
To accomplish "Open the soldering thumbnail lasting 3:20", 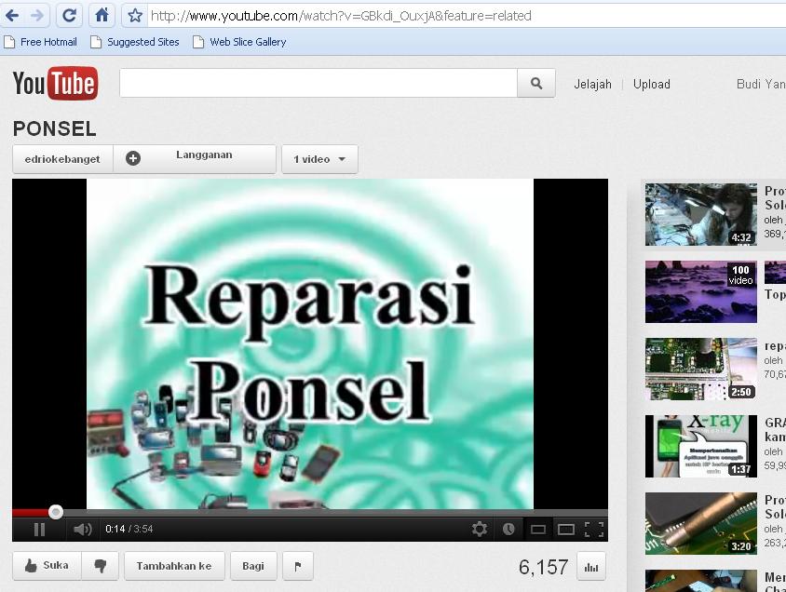I will point(700,523).
